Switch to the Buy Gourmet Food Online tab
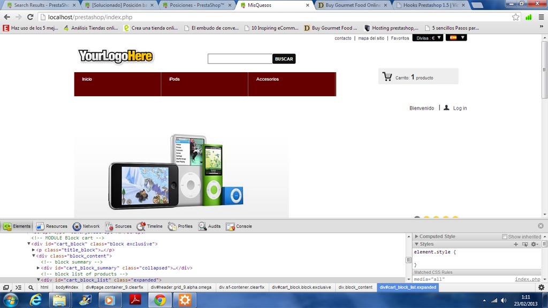Viewport: 548px width, 308px height. [353, 5]
